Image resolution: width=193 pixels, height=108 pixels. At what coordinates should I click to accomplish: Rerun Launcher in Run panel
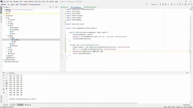[4, 76]
